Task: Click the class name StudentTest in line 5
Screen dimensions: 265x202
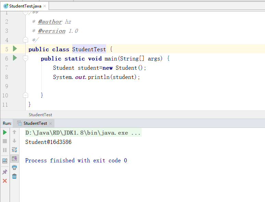Action: tap(89, 49)
